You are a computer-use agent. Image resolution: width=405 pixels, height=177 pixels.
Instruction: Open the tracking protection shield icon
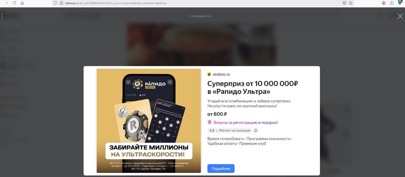coord(56,3)
